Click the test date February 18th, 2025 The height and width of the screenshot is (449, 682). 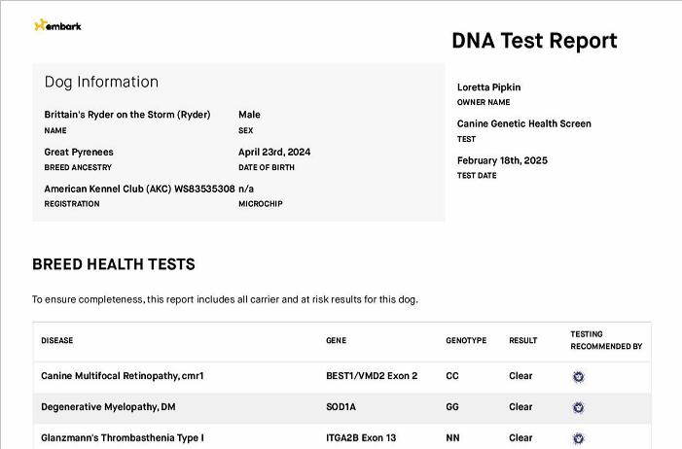click(502, 160)
